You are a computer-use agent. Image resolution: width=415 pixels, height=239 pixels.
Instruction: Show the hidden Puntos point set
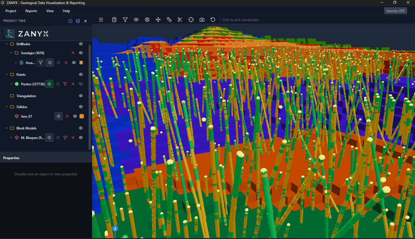coord(81,84)
